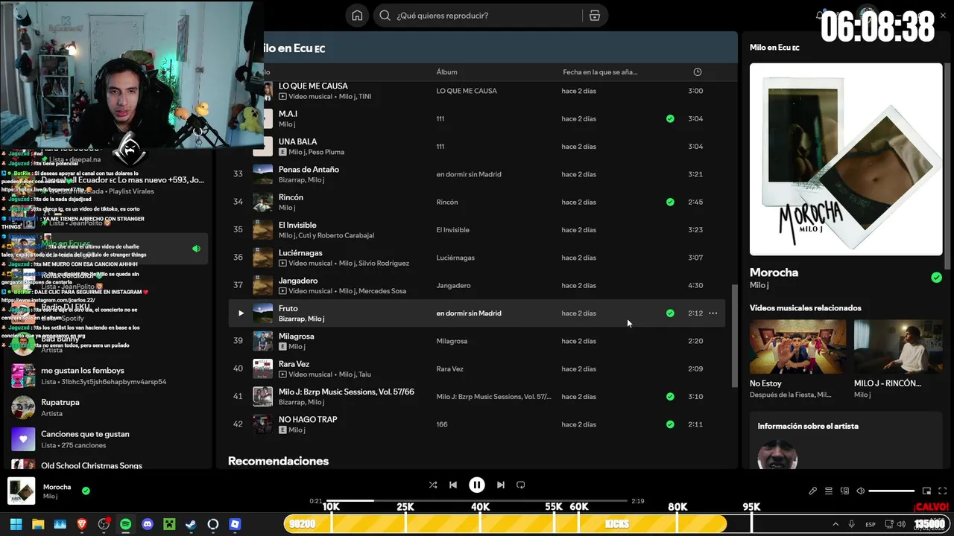Open Peso Pluma artist link on UNA BALA
This screenshot has height=536, width=954.
[x=326, y=152]
